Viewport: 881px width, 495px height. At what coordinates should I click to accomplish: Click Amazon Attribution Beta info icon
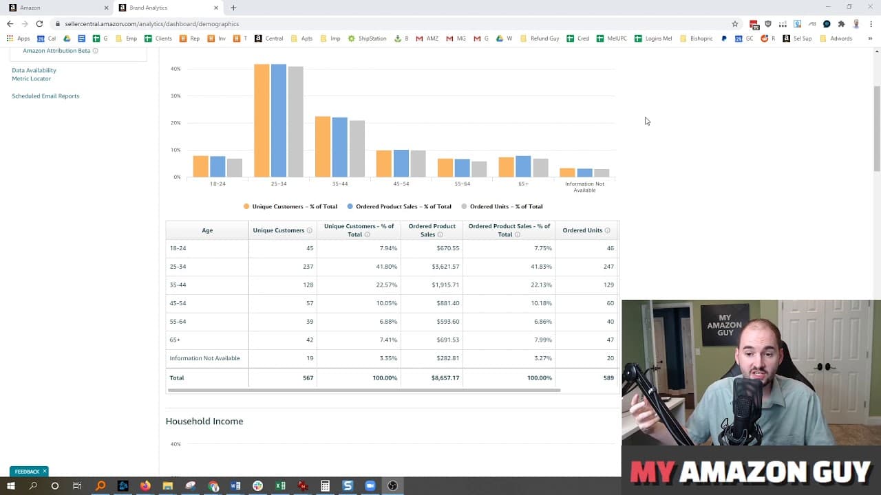95,51
